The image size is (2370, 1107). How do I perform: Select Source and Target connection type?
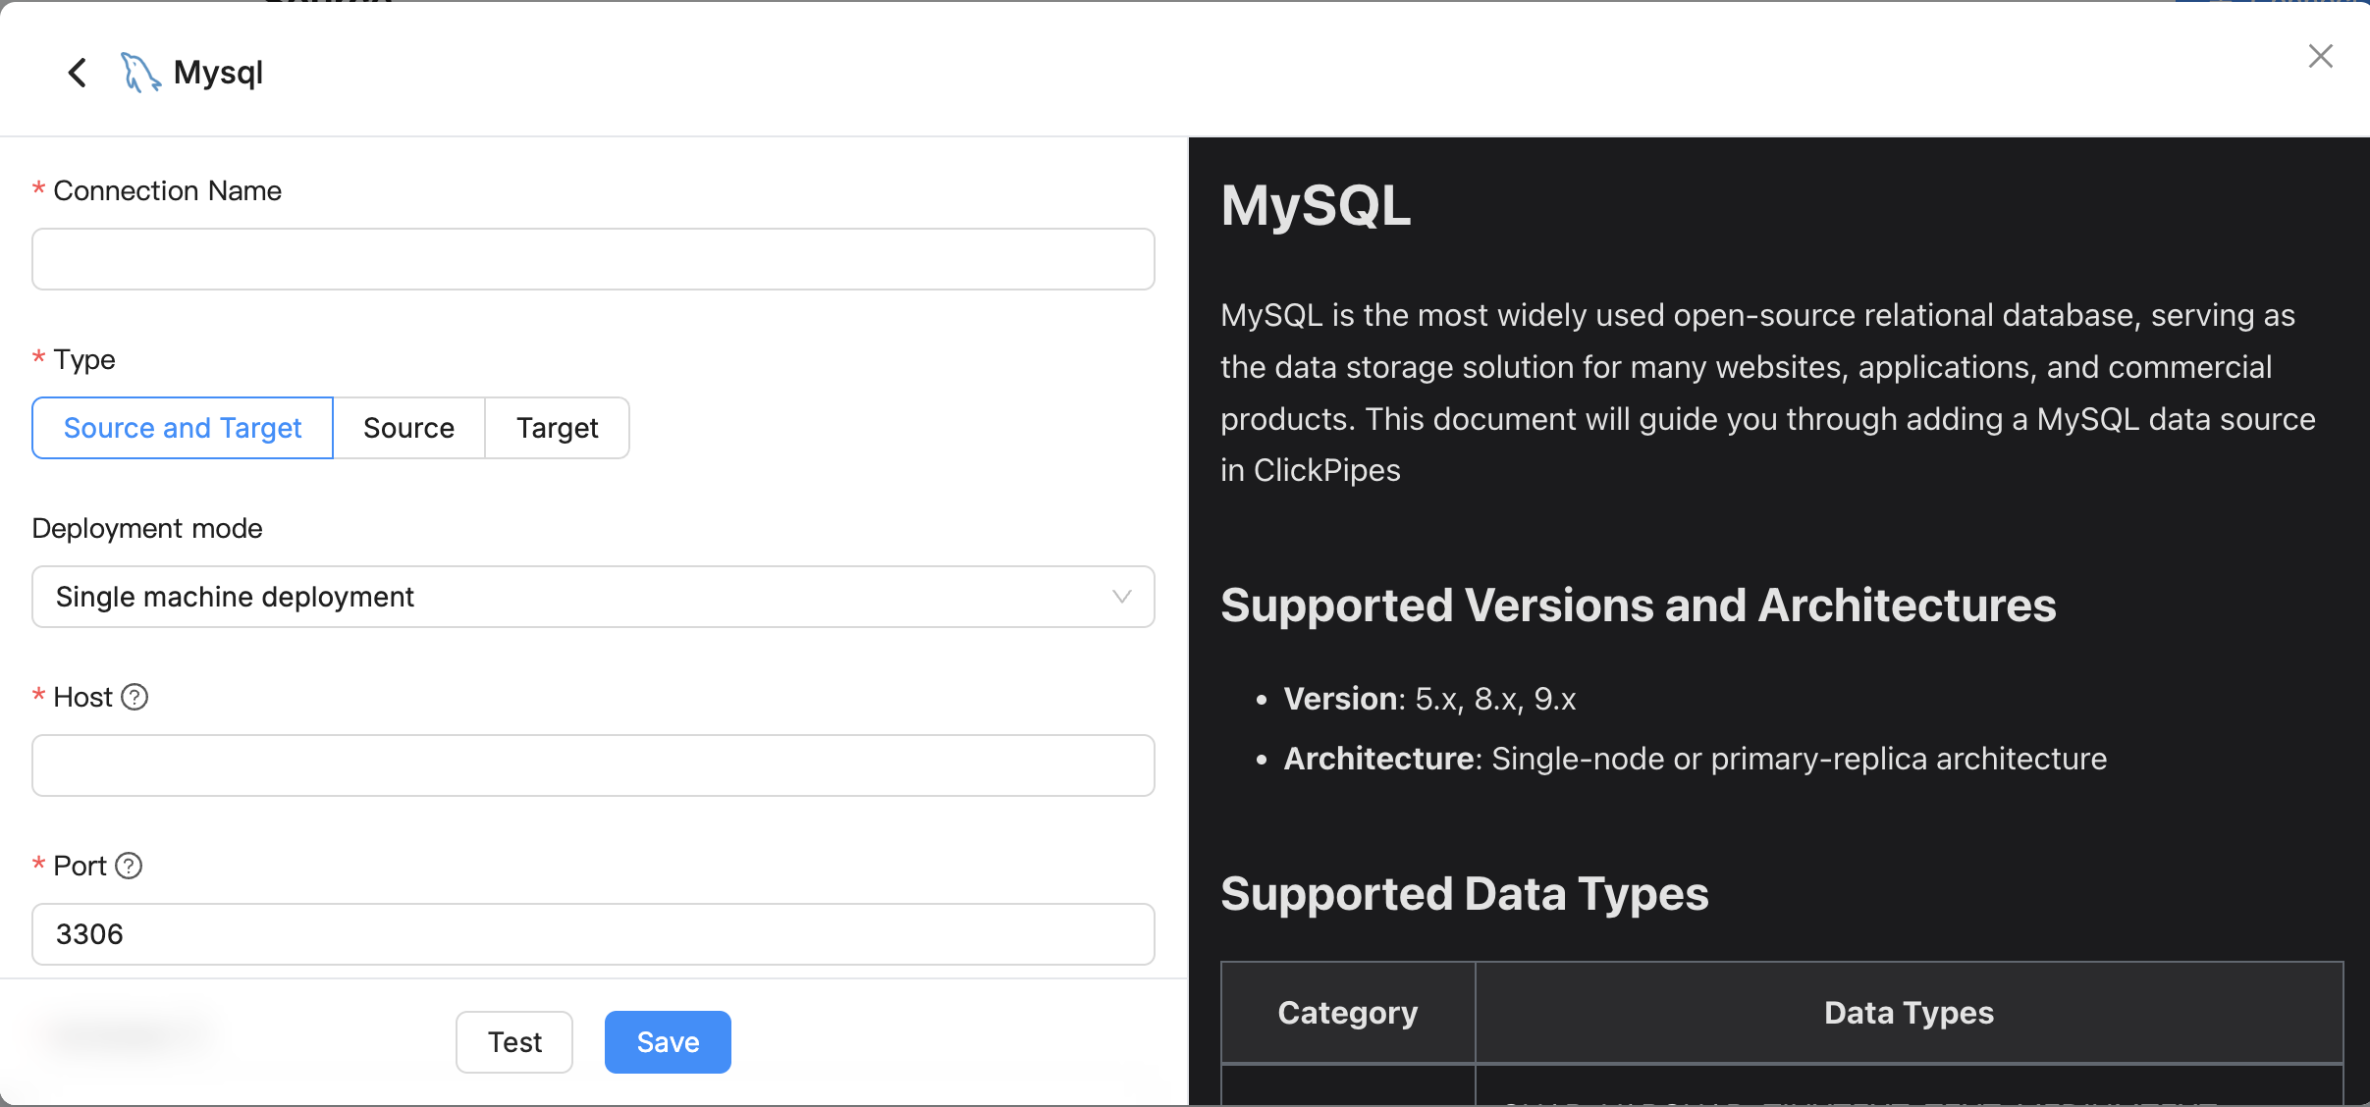[x=183, y=428]
